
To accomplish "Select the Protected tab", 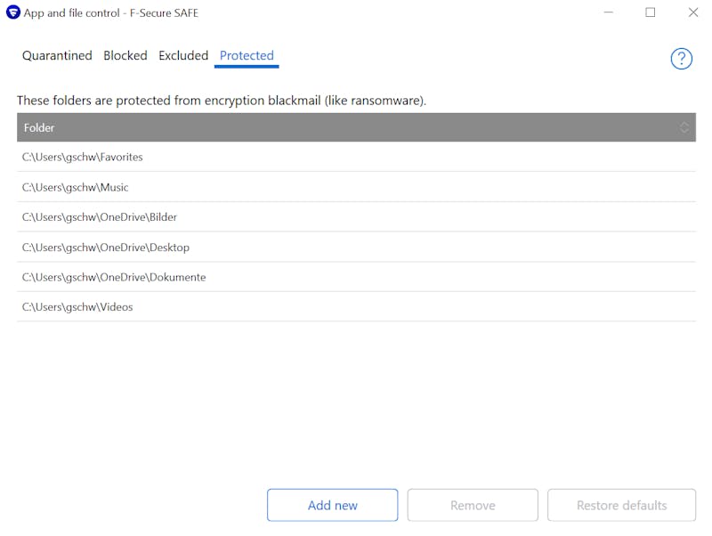I will (x=247, y=56).
